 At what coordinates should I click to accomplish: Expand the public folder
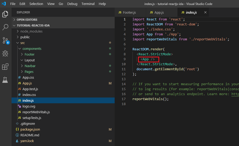tap(18, 37)
